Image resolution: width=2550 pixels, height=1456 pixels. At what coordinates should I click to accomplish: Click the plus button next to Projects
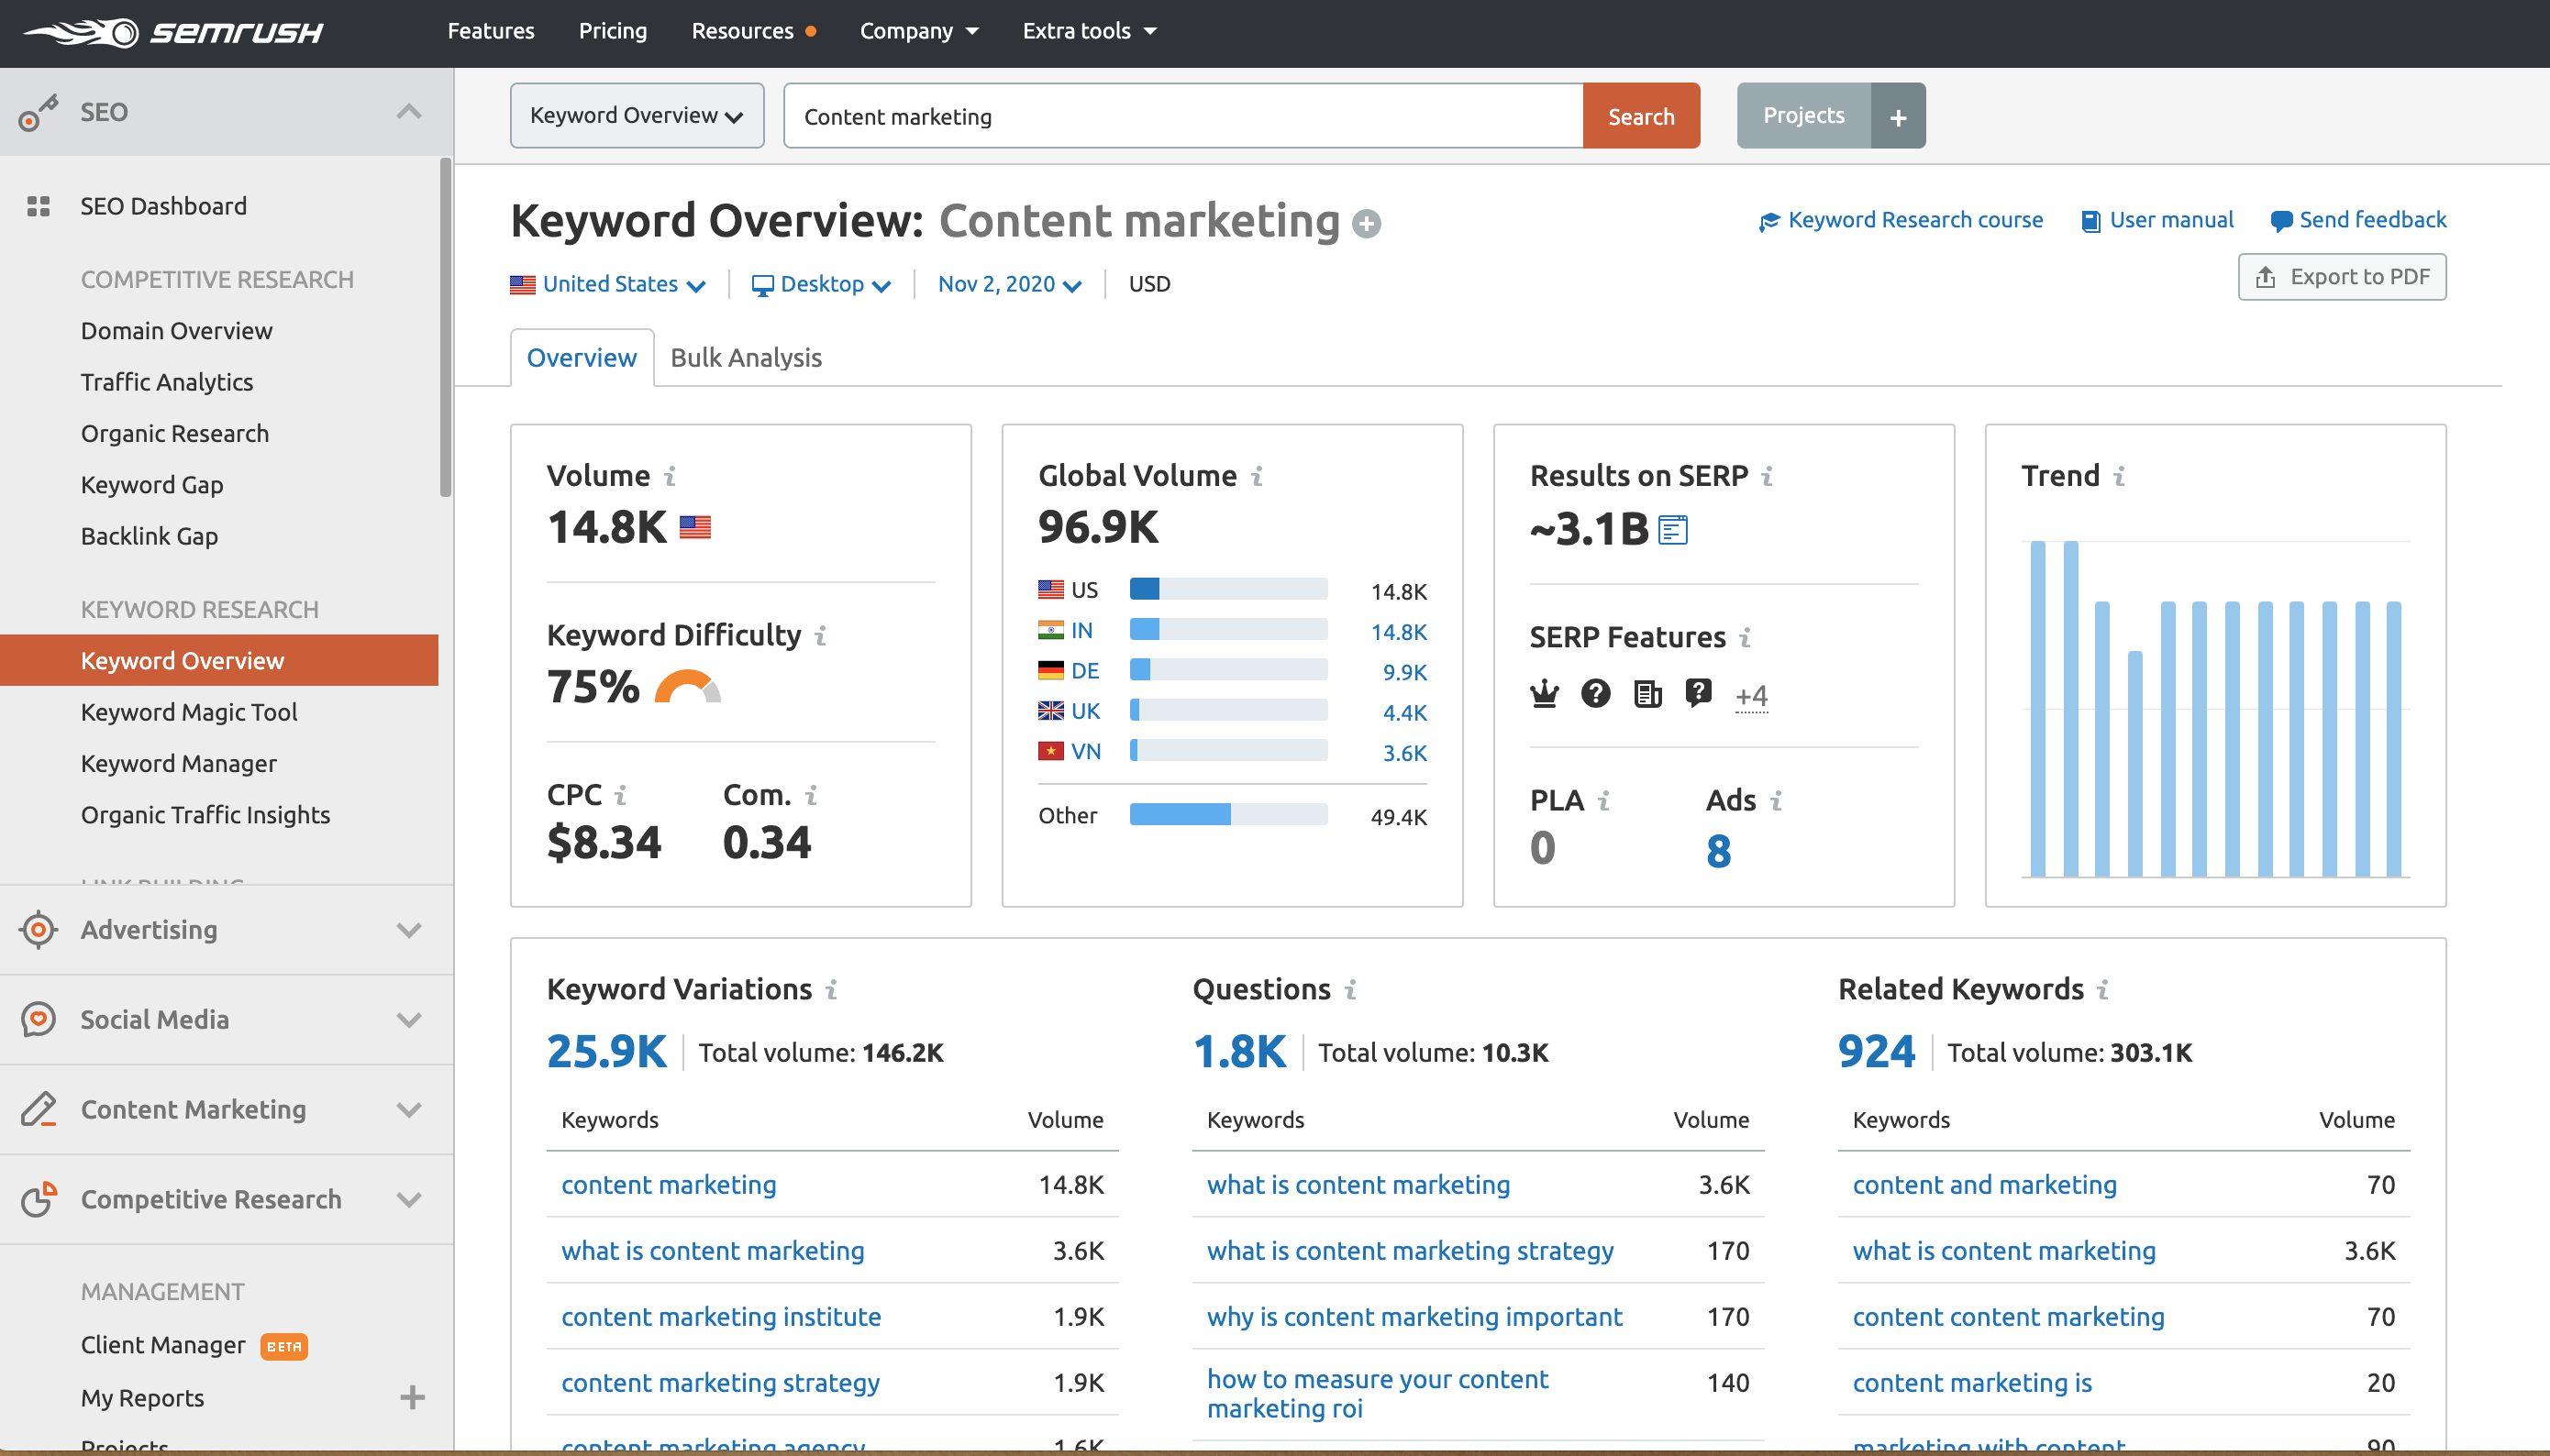click(x=1898, y=117)
